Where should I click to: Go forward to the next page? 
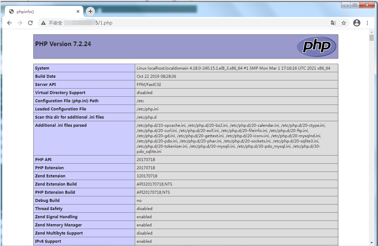click(20, 23)
